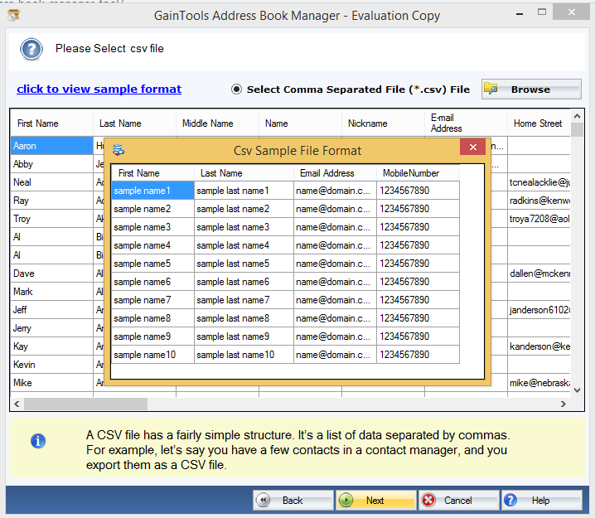Image resolution: width=595 pixels, height=518 pixels.
Task: Click the tcnealacklie@ email cell
Action: (x=539, y=182)
